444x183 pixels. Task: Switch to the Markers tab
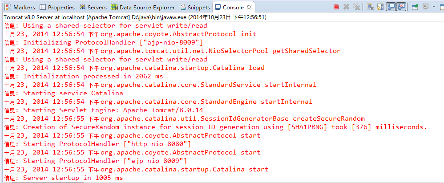(20, 8)
